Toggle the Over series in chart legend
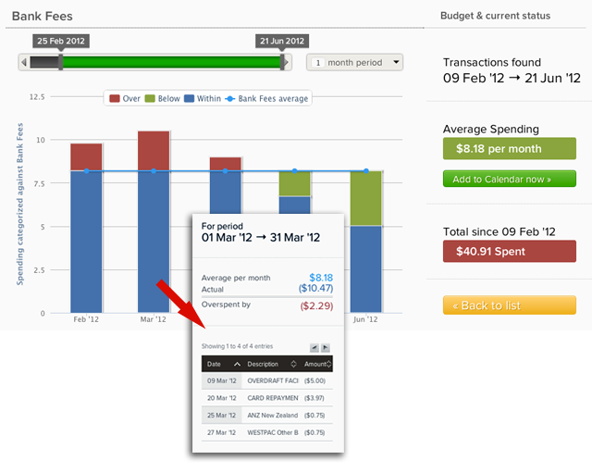592x473 pixels. coord(126,98)
